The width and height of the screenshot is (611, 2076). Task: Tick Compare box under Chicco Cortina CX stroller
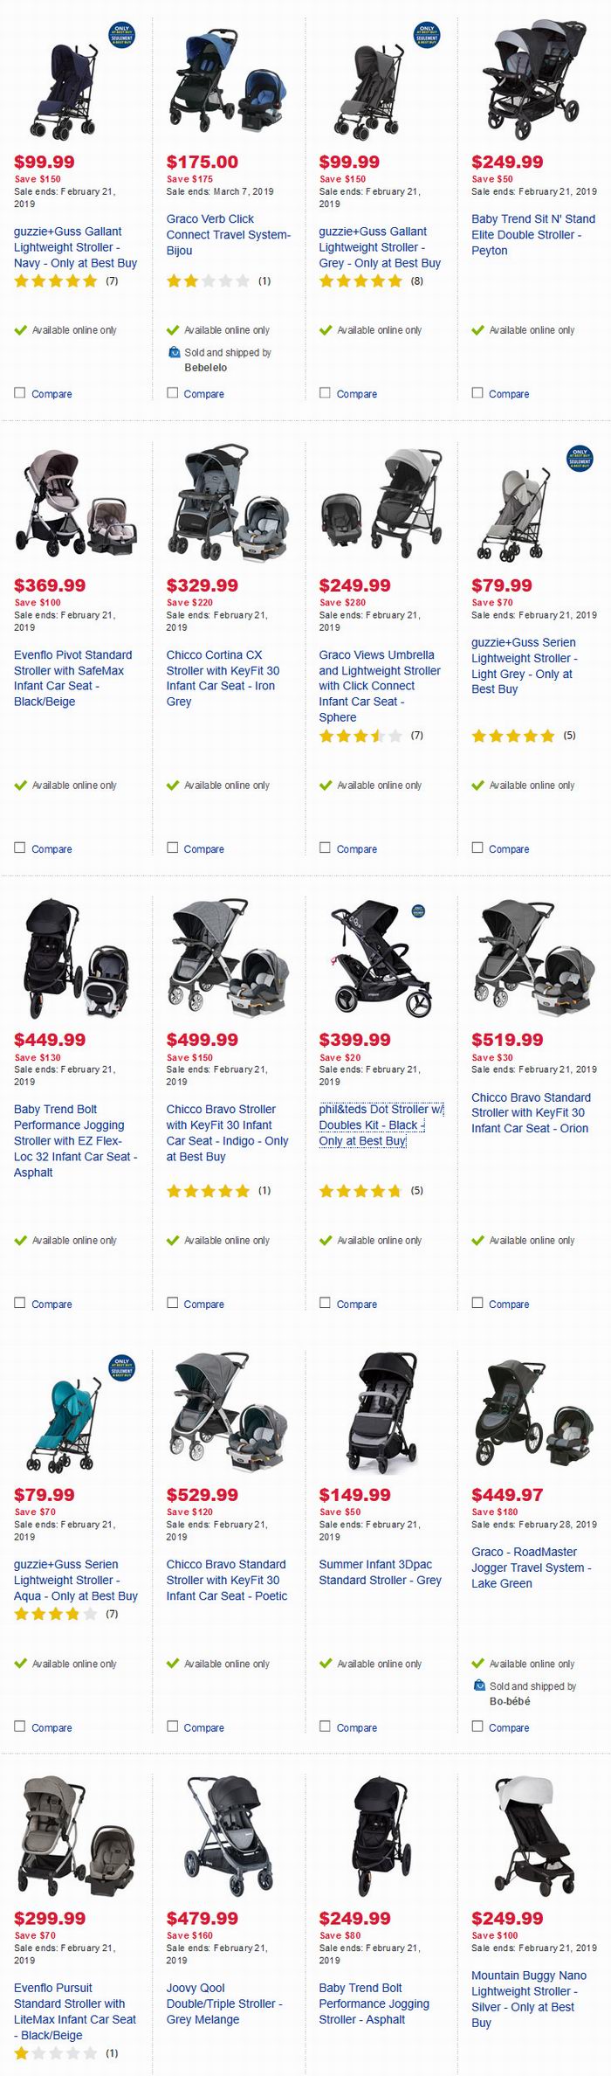point(172,848)
